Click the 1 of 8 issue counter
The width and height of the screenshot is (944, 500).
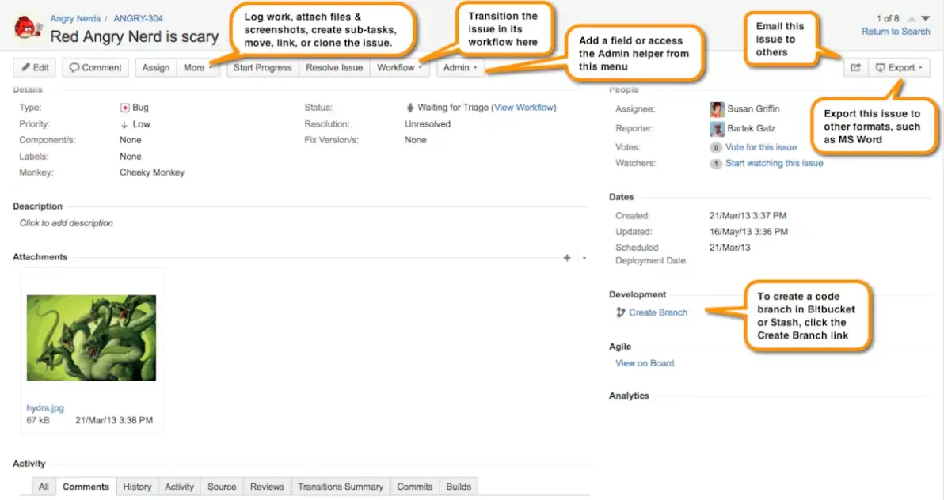pos(888,19)
